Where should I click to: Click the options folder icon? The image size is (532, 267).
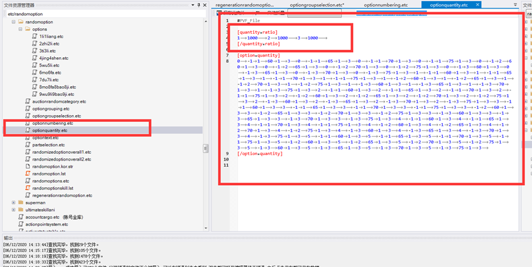28,30
